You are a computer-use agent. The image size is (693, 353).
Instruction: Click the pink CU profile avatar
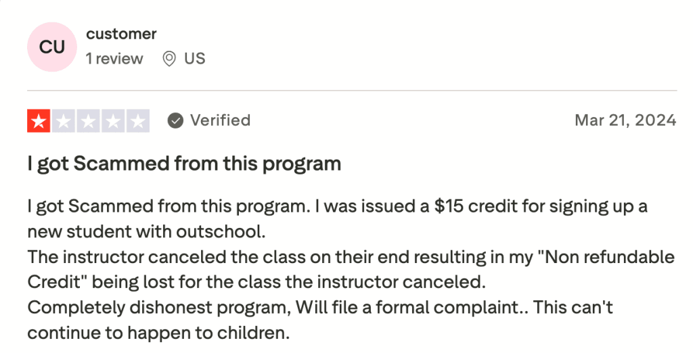[x=52, y=47]
